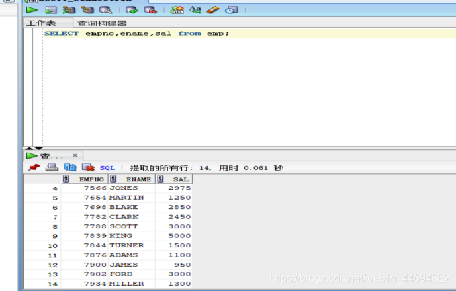Run query from the result tab green arrow
The width and height of the screenshot is (456, 291).
tap(32, 156)
